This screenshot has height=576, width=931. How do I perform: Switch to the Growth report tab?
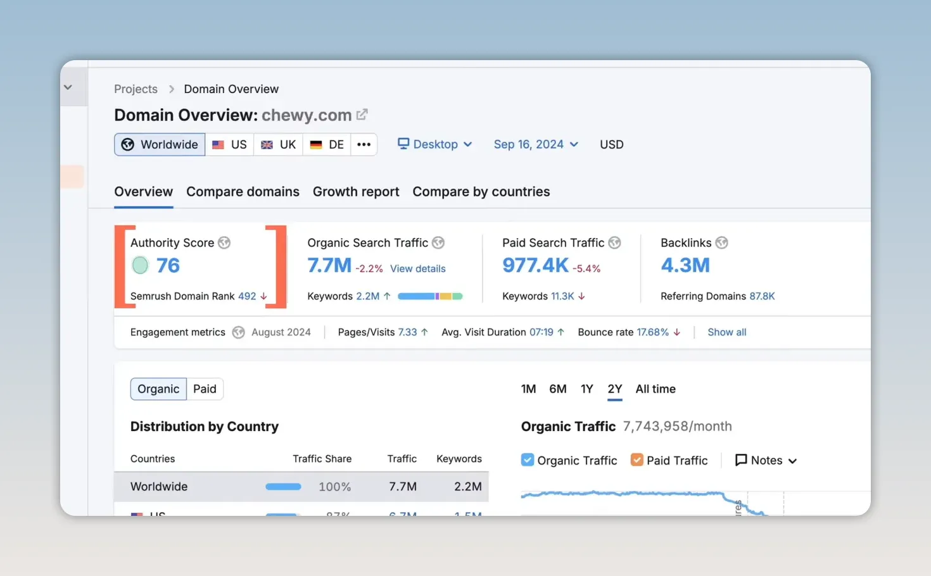tap(356, 192)
